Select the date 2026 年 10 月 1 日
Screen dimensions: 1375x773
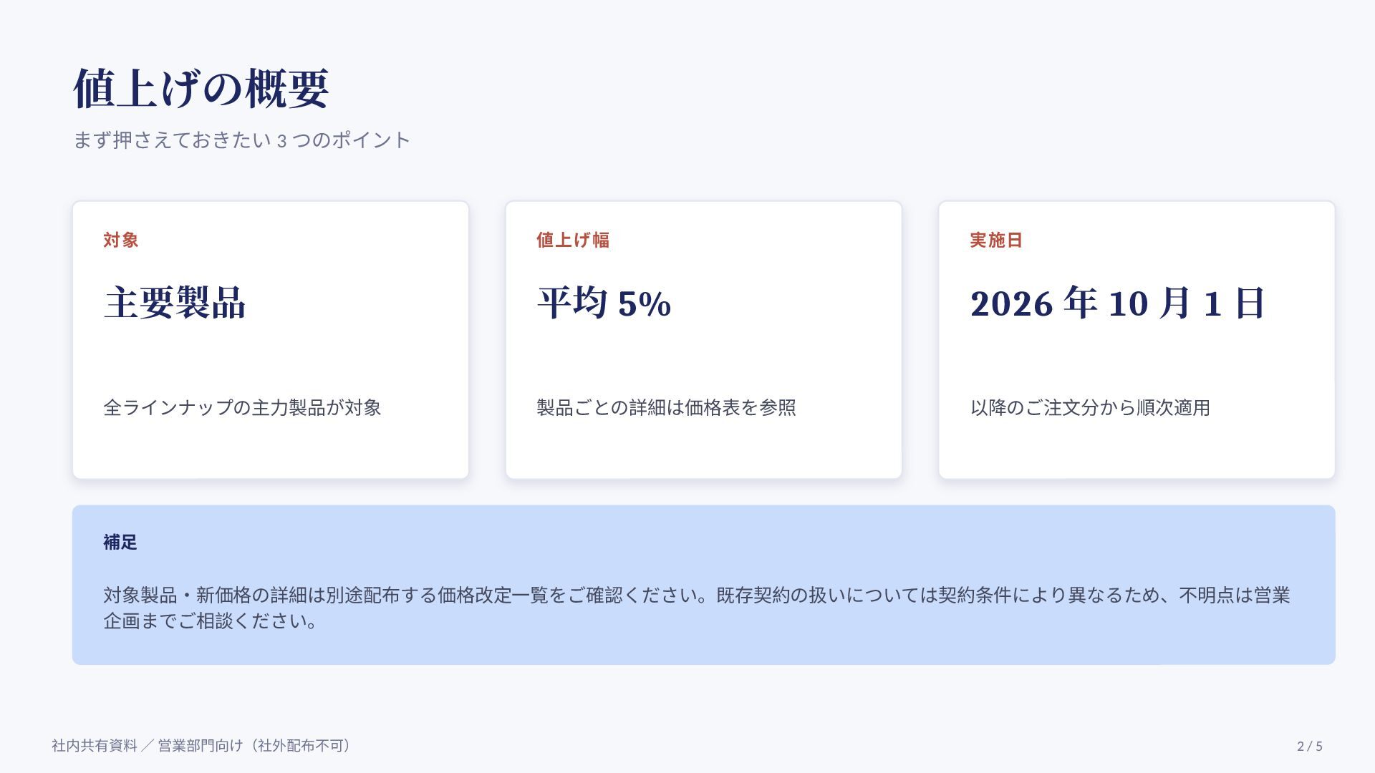(x=1117, y=303)
